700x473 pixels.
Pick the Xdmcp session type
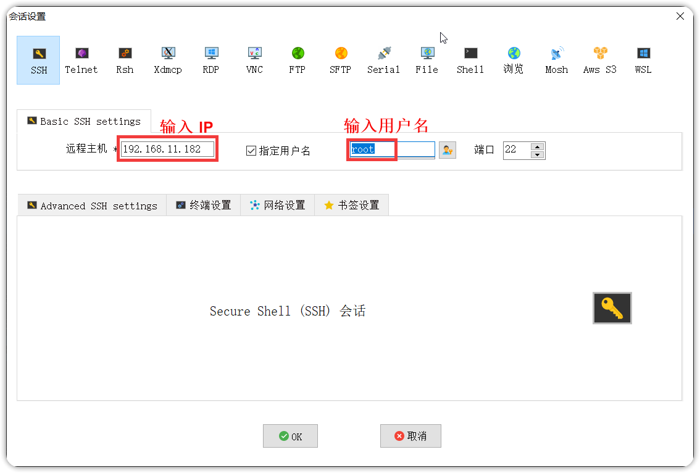coord(168,61)
